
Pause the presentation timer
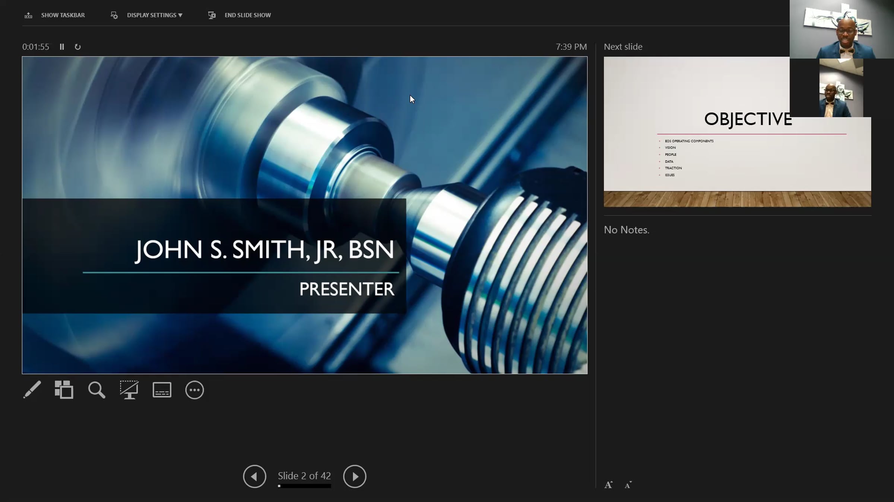pyautogui.click(x=62, y=47)
